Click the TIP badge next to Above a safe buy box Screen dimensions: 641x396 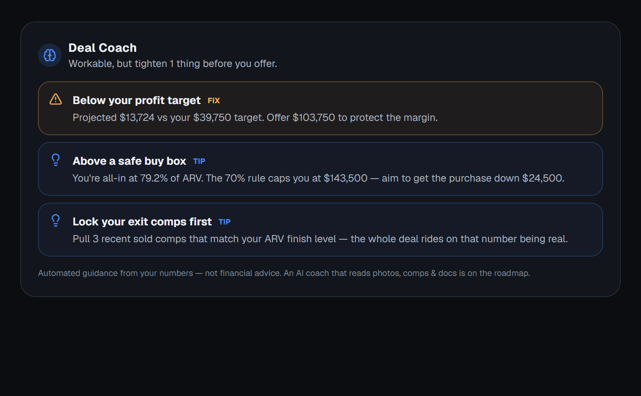coord(199,161)
